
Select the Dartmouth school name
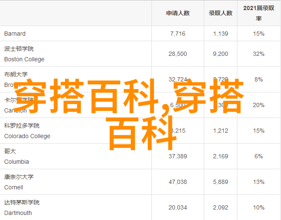coord(18,213)
